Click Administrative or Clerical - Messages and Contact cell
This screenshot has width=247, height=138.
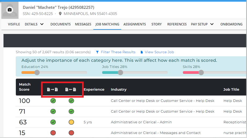tap(156, 133)
